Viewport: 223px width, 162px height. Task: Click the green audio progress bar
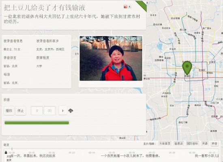(x=36, y=123)
